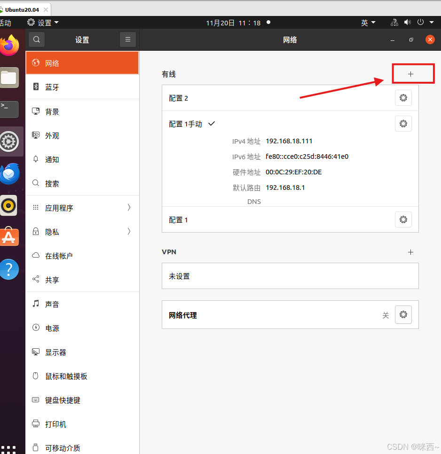Select 通知 in the settings sidebar
This screenshot has width=441, height=454.
[x=82, y=159]
